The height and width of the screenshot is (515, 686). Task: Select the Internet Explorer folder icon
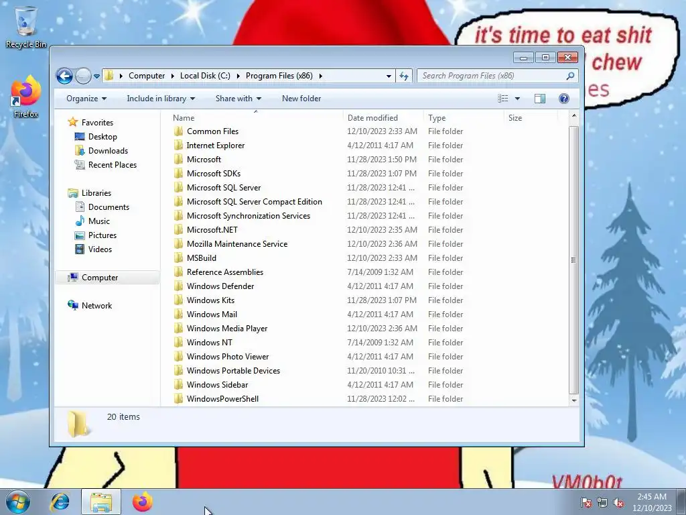pyautogui.click(x=178, y=146)
